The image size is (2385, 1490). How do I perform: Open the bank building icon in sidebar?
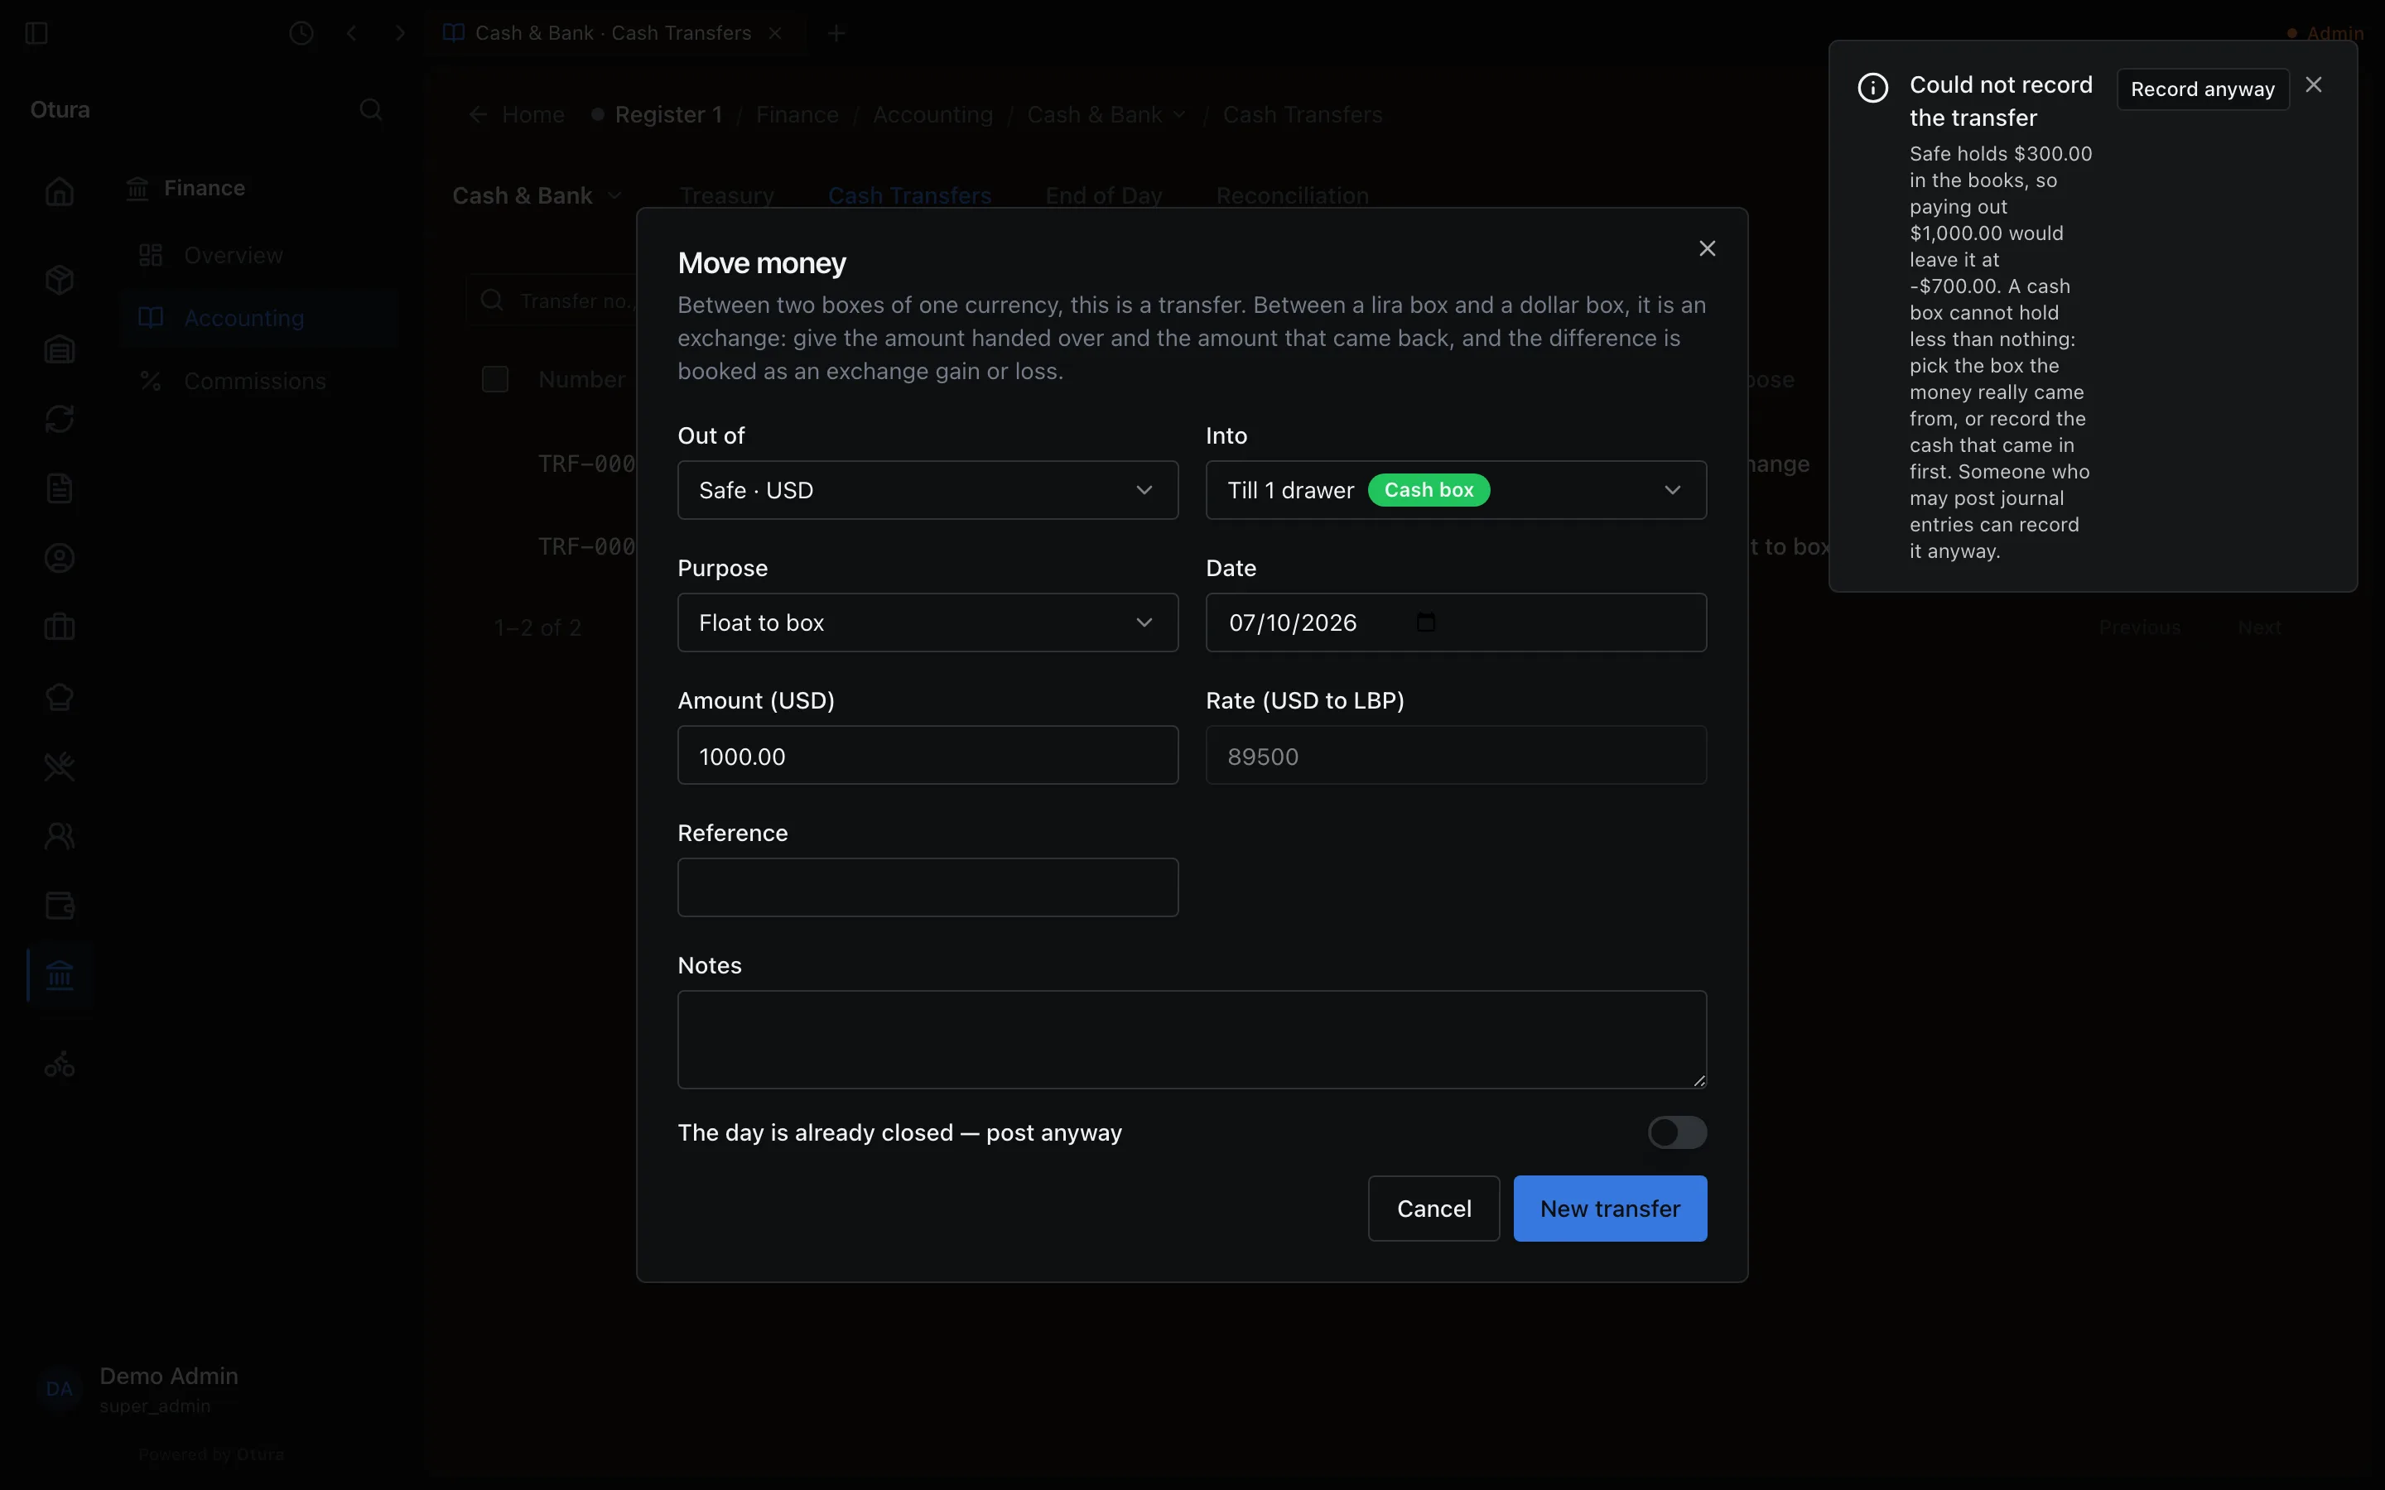click(60, 976)
